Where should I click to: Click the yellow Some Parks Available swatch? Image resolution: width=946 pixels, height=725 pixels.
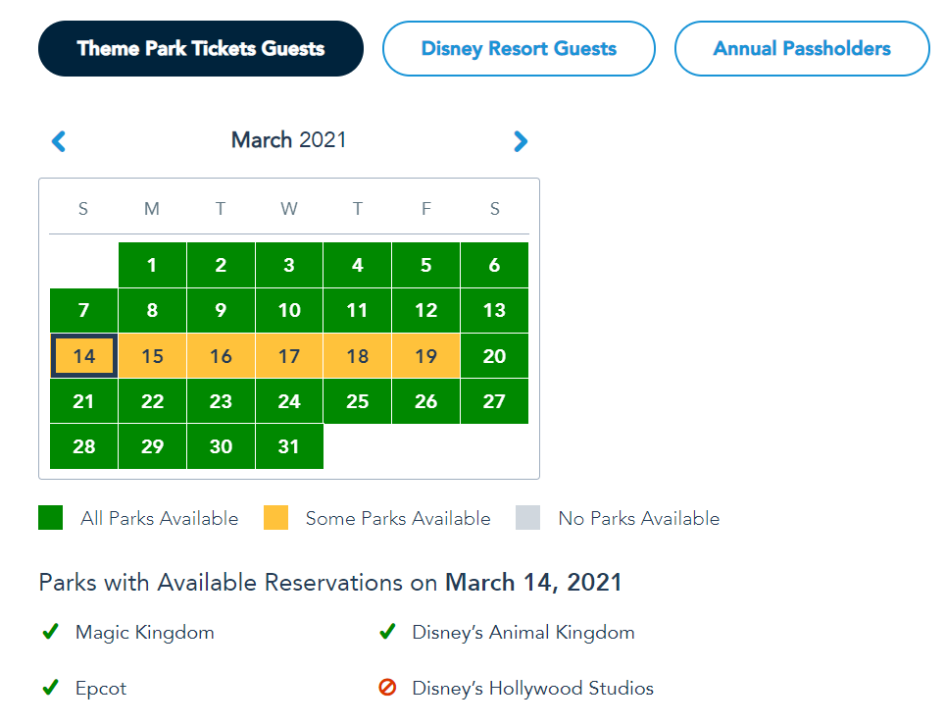(276, 518)
